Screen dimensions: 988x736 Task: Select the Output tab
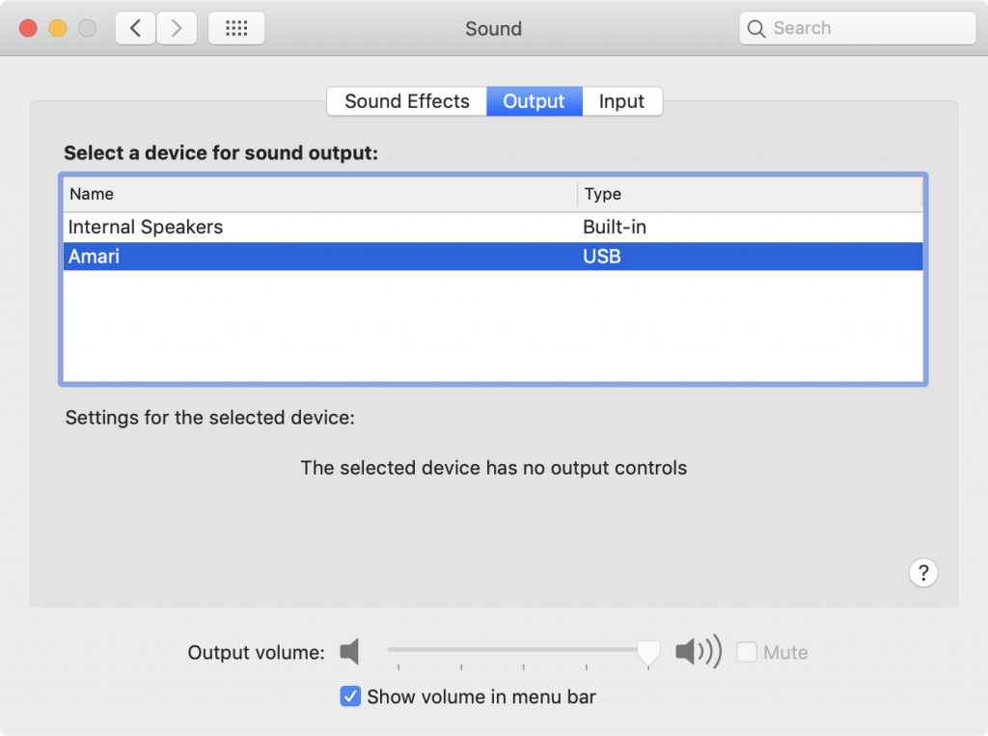tap(534, 101)
